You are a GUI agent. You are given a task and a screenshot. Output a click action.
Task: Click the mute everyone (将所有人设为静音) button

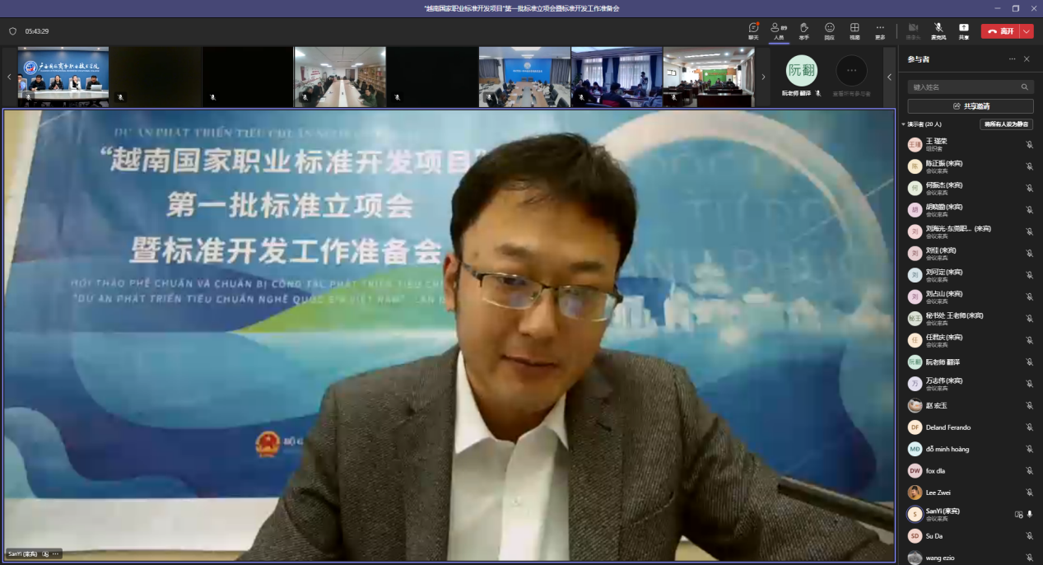click(1006, 124)
